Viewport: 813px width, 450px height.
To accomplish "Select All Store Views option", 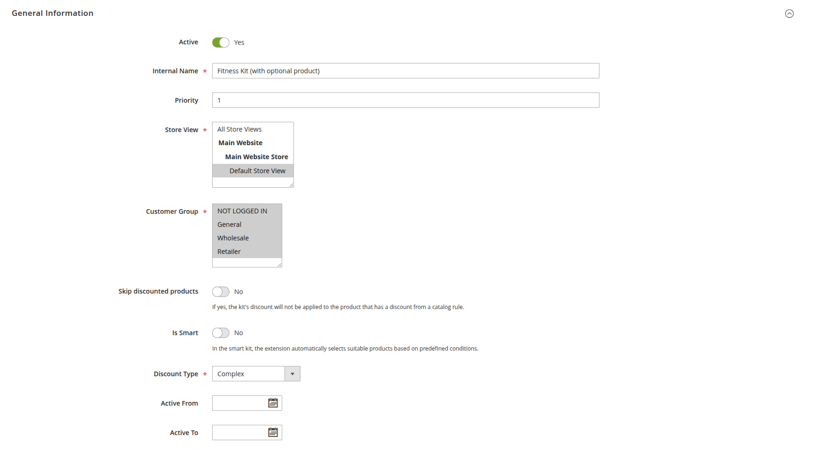I will coord(239,129).
